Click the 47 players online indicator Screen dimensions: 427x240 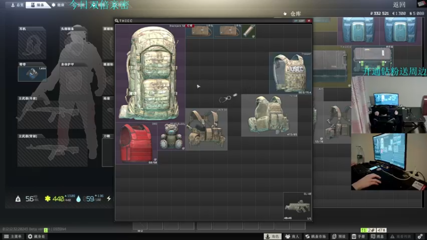coord(382,230)
